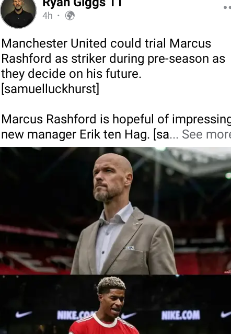231x334 pixels.
Task: Open the three-dot post options menu
Action: pyautogui.click(x=227, y=7)
